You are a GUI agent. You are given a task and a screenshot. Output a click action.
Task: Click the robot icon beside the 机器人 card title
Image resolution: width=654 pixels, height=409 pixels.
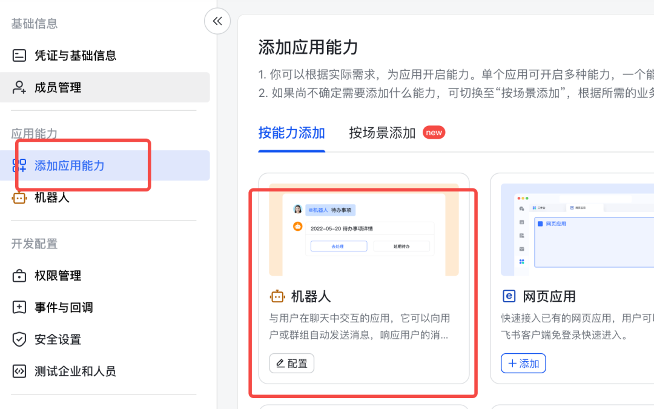tap(277, 296)
